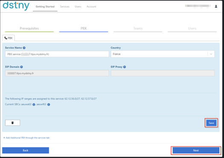Jump to the Users wizard step
224x158 pixels.
click(192, 28)
